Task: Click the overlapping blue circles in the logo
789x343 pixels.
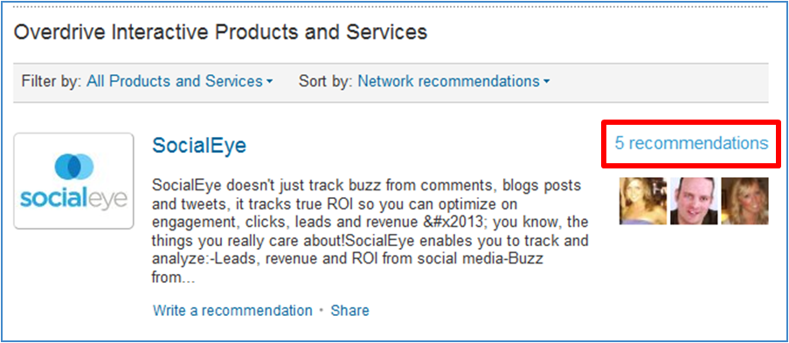Action: [x=74, y=167]
